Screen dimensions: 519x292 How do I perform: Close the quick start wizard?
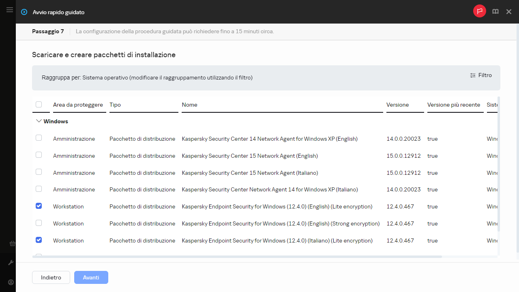pyautogui.click(x=509, y=12)
